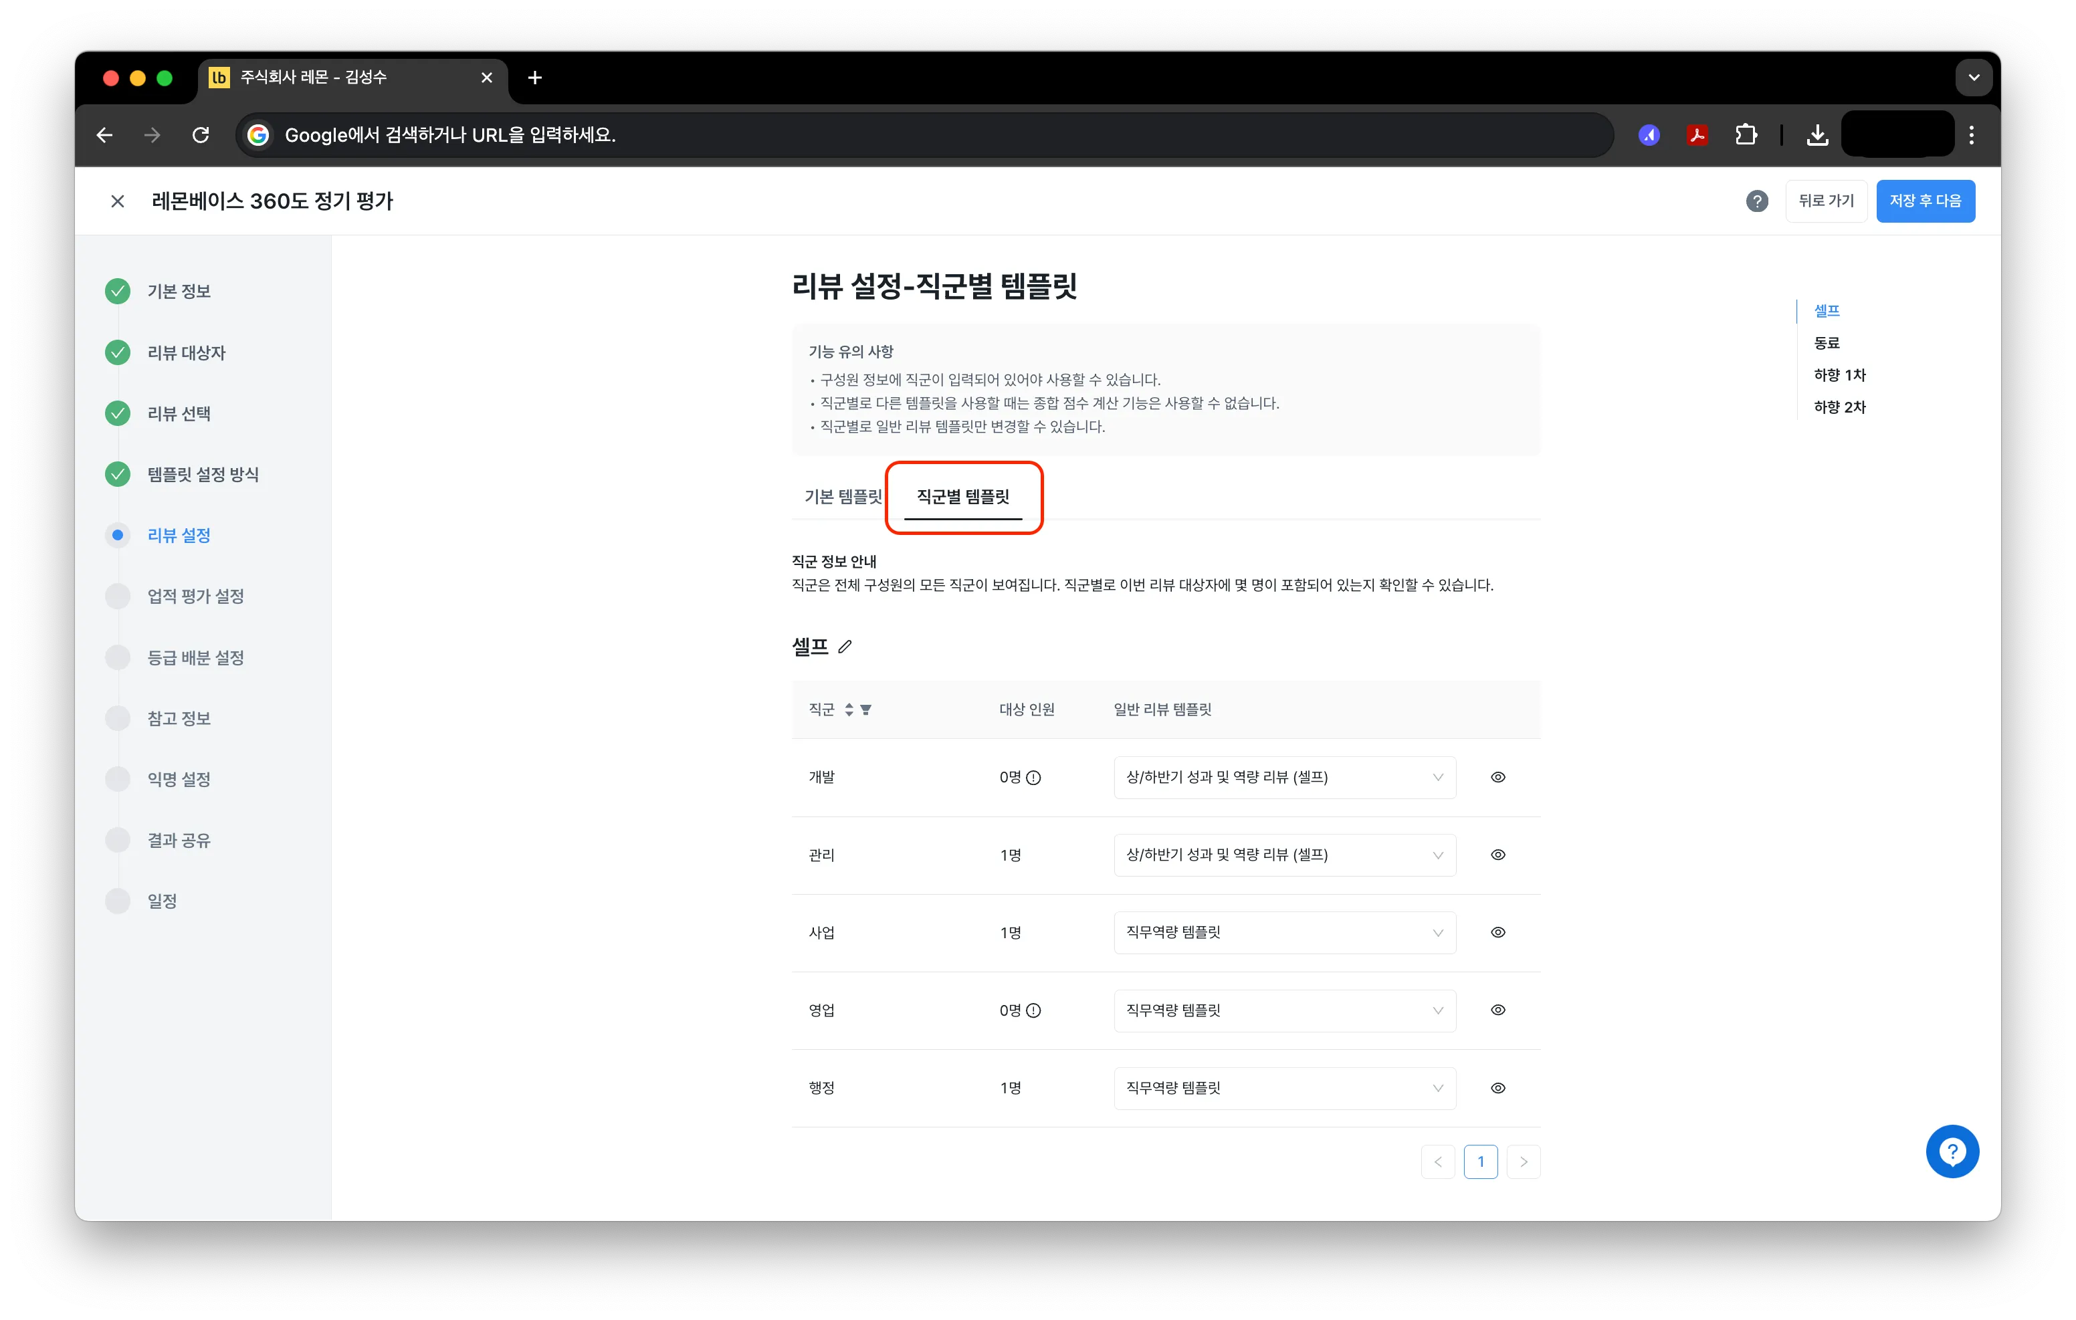The width and height of the screenshot is (2076, 1320).
Task: Open the browser three-dot menu
Action: (1971, 135)
